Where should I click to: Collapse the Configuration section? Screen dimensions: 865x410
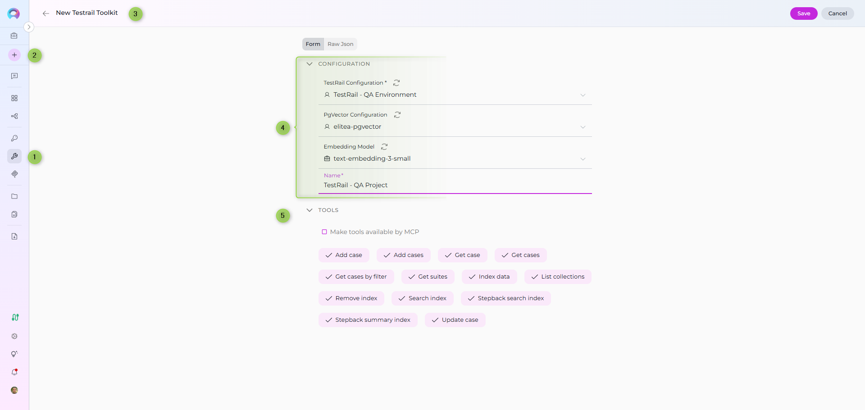310,64
